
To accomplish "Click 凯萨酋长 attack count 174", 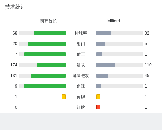I will pyautogui.click(x=14, y=65).
